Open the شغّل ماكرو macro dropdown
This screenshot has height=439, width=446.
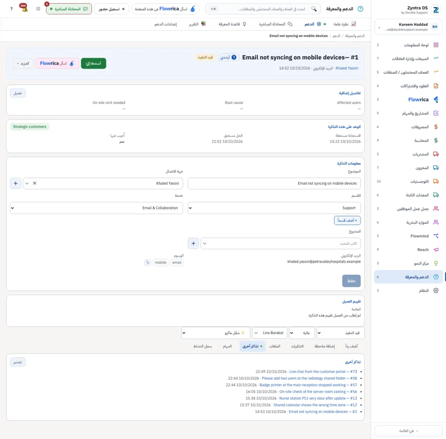click(x=216, y=333)
